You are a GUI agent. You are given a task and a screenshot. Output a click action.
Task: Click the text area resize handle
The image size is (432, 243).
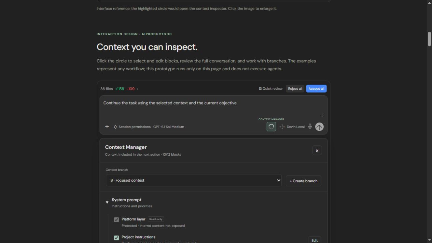tap(322, 115)
